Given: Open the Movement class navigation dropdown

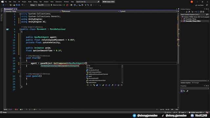Looking at the screenshot, I should (x=91, y=11).
